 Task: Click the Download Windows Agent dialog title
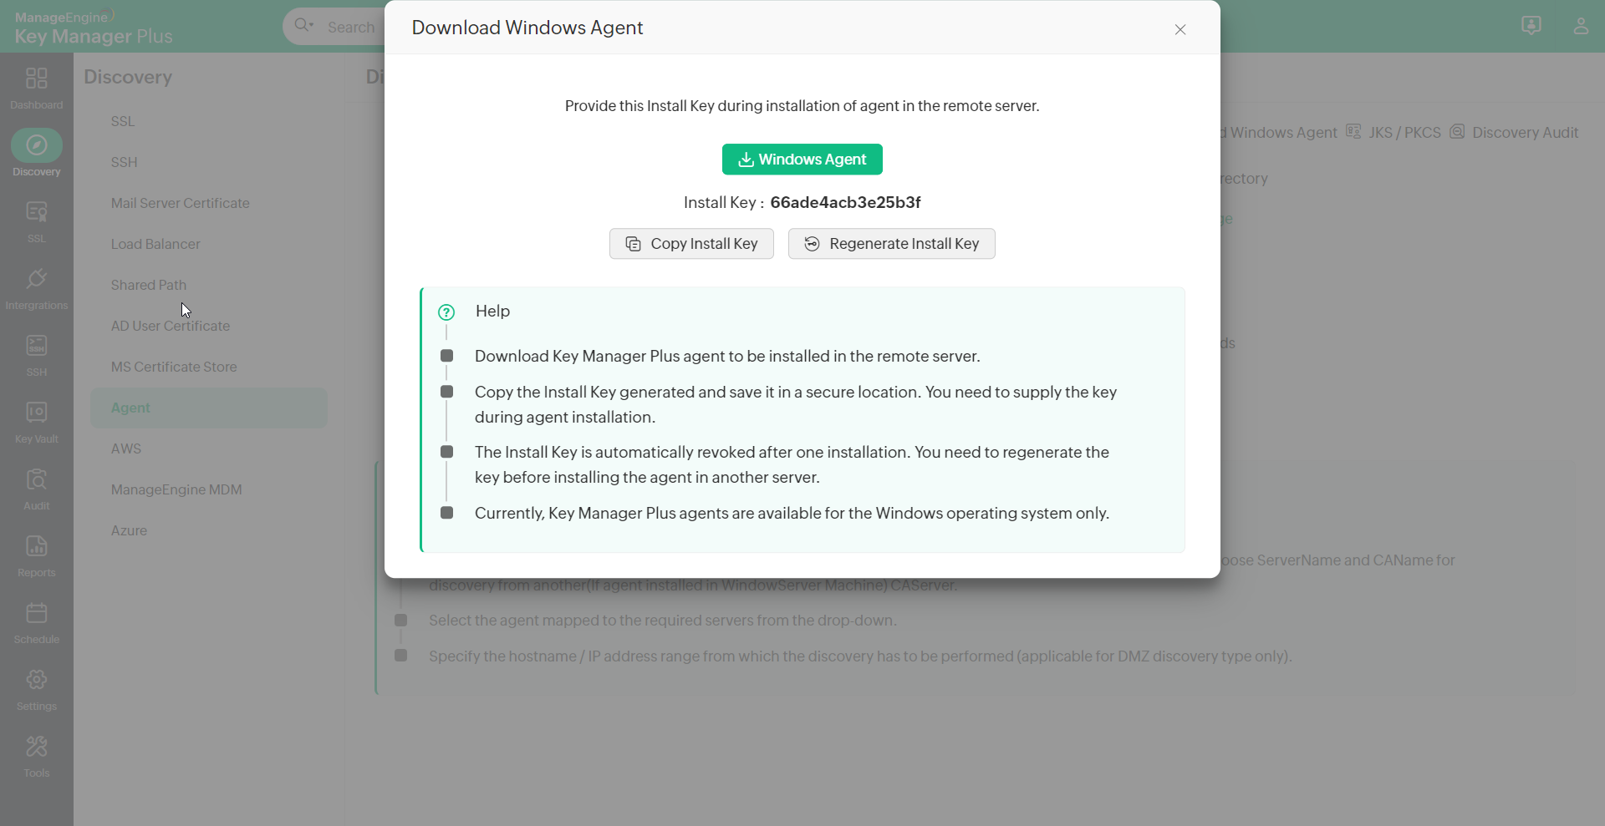point(527,28)
